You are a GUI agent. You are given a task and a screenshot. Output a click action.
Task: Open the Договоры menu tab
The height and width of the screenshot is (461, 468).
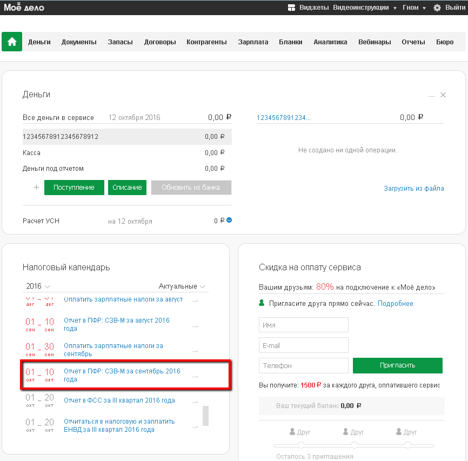pos(160,42)
